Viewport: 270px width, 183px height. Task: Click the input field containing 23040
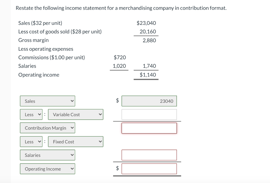[x=149, y=101]
